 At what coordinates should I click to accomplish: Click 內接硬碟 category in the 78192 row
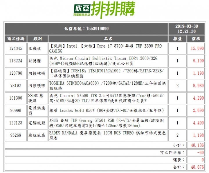point(37,85)
